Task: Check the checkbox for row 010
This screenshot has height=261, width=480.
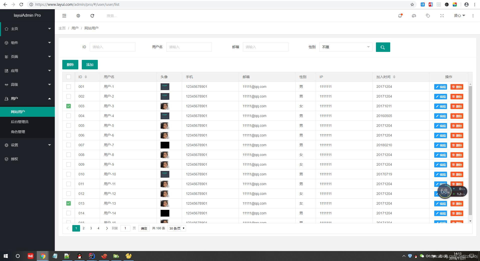Action: (x=69, y=174)
